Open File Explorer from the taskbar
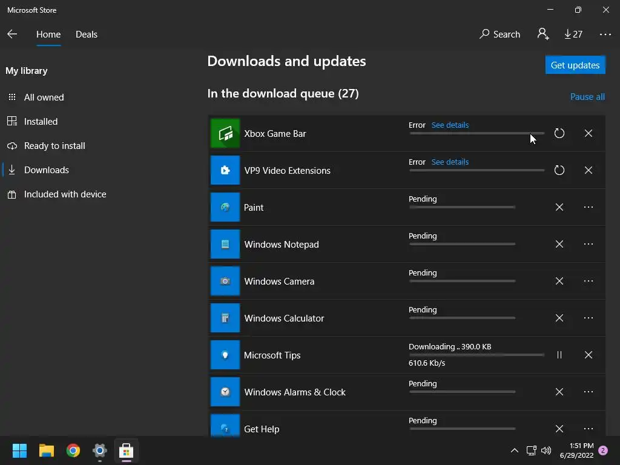Image resolution: width=620 pixels, height=465 pixels. click(x=46, y=450)
